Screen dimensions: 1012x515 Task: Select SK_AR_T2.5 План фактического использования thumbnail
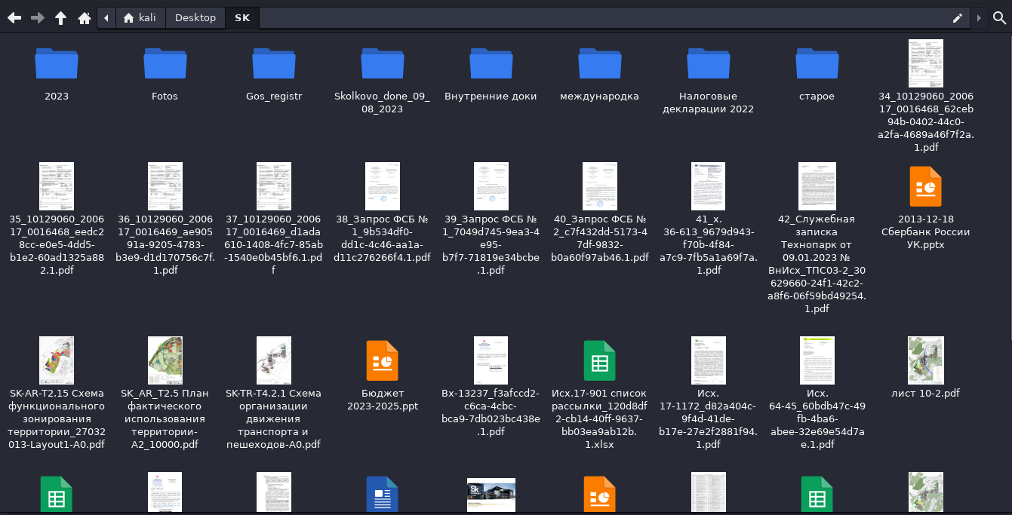click(165, 360)
